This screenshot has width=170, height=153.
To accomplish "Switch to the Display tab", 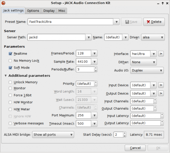I will click(x=49, y=11).
